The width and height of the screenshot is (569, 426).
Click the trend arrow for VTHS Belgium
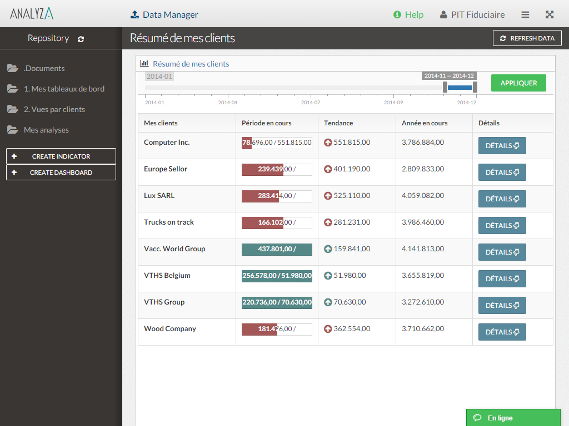(x=328, y=276)
